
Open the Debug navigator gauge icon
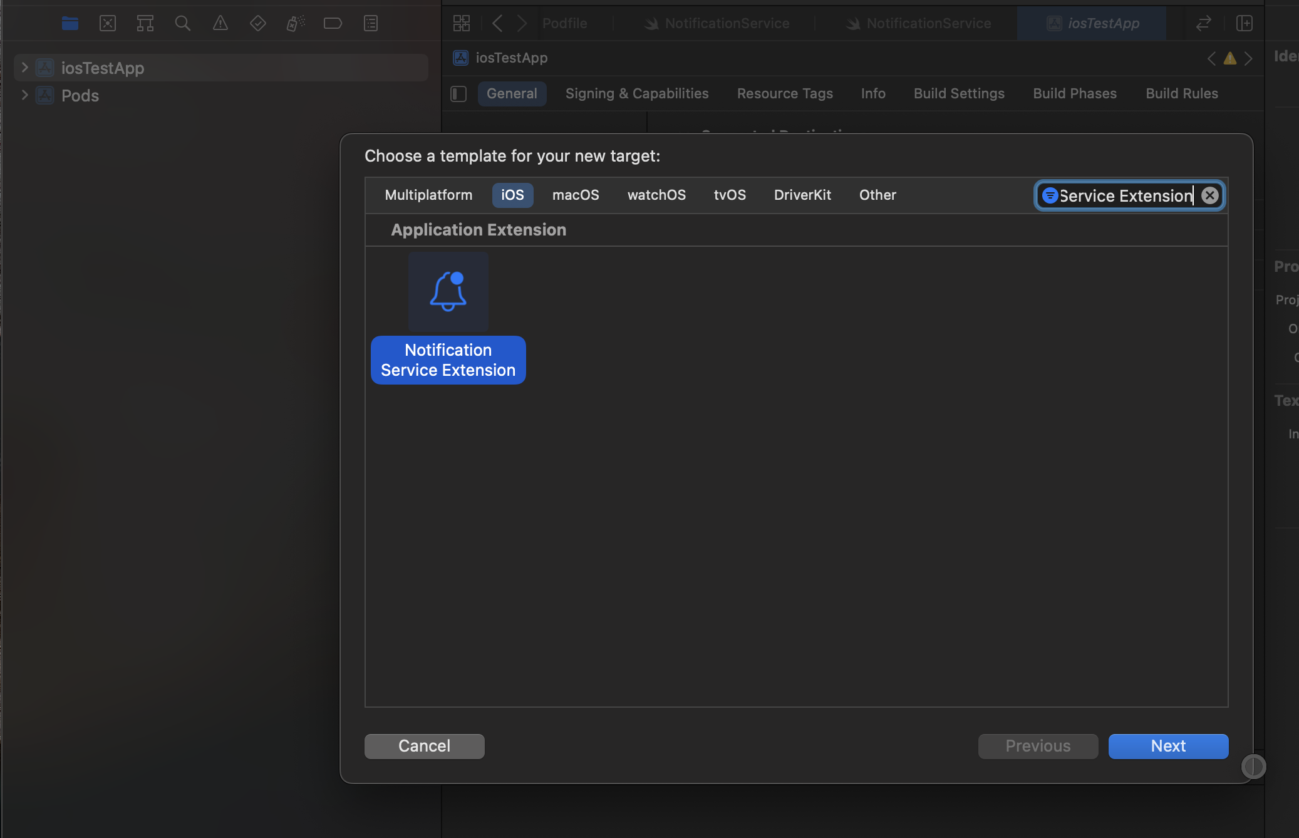(x=296, y=23)
